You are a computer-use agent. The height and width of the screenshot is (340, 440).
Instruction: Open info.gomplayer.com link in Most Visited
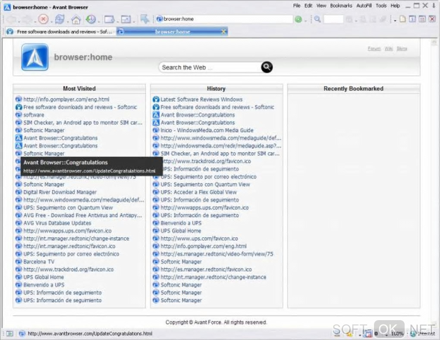pyautogui.click(x=66, y=99)
